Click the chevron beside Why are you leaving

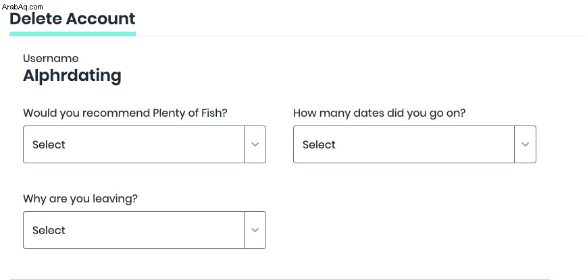click(255, 230)
